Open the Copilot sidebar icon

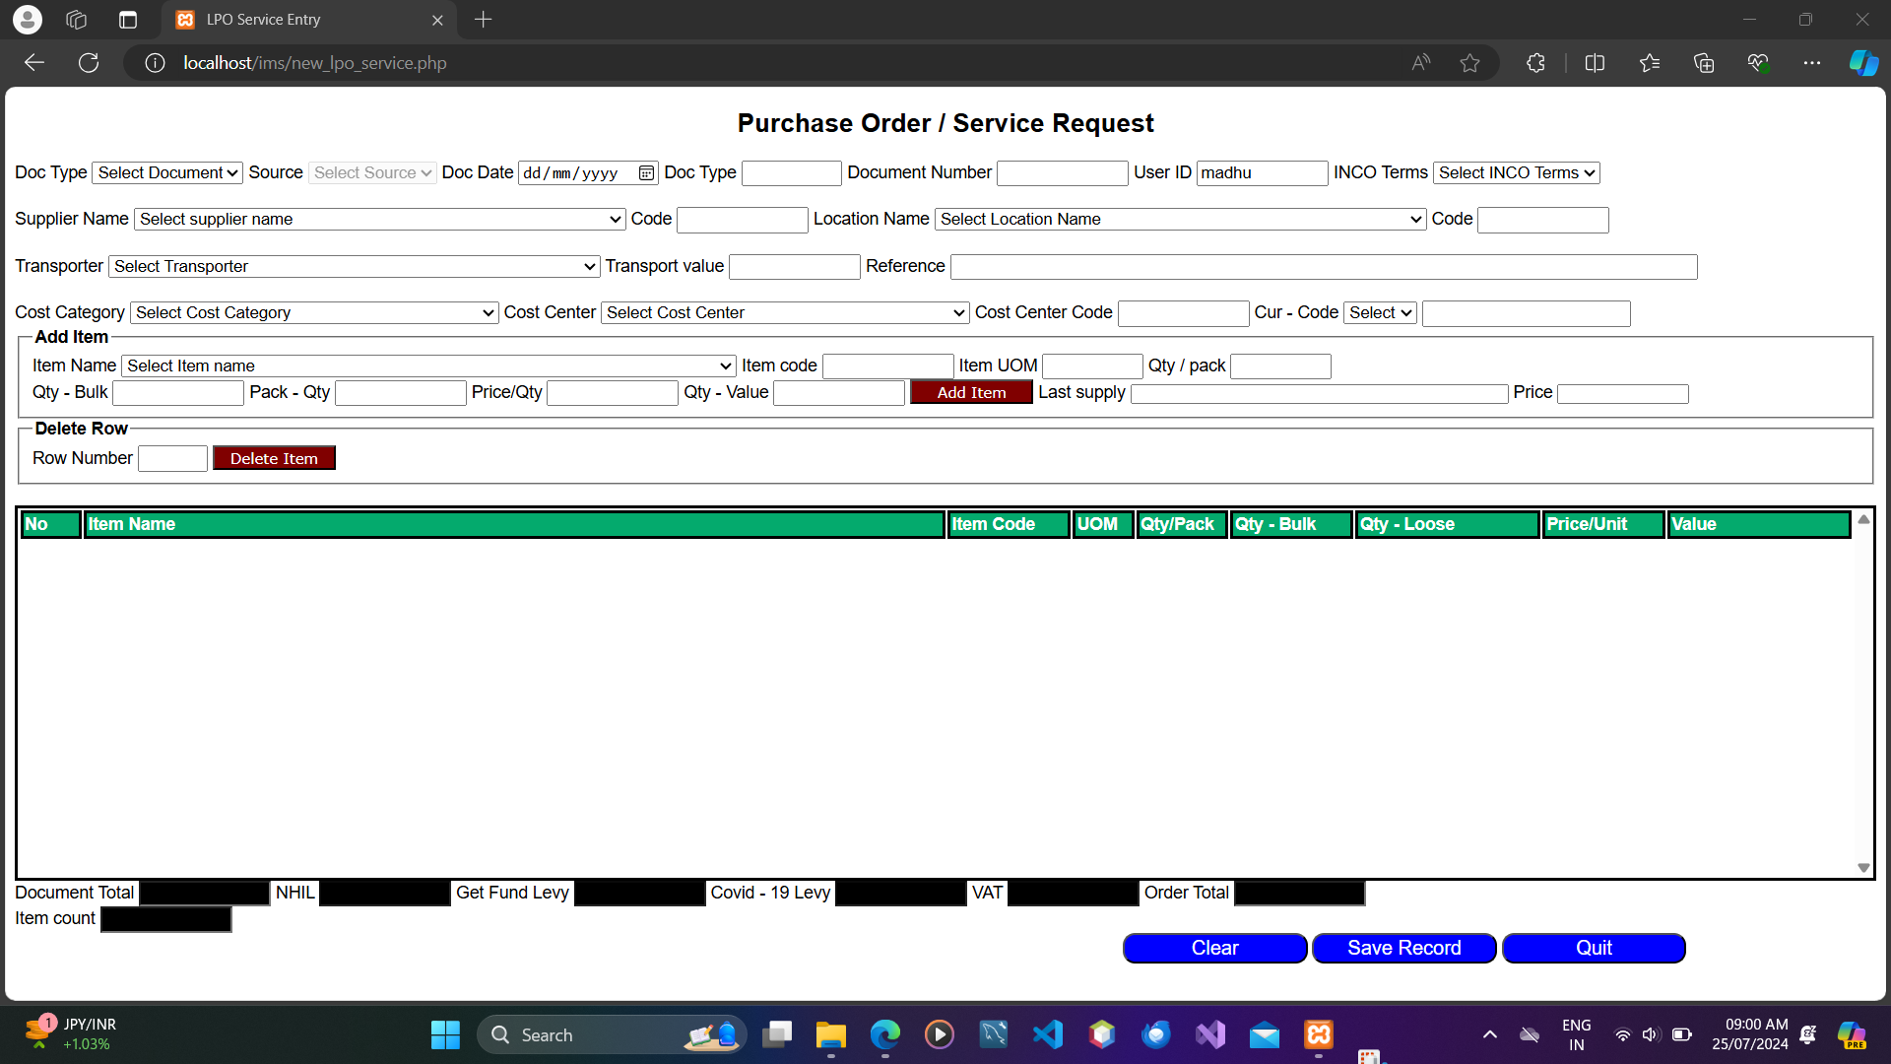point(1862,63)
